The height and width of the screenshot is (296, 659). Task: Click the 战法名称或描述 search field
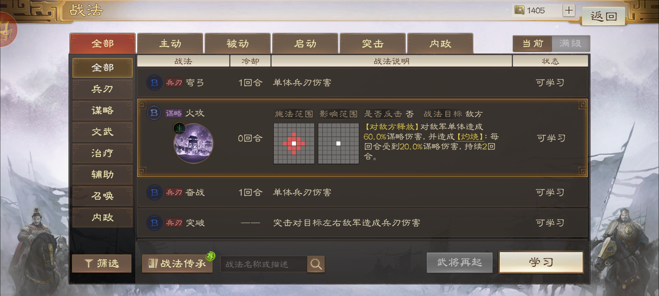(x=264, y=264)
